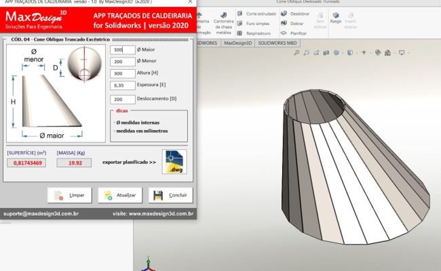Click the Limpar button
This screenshot has width=441, height=271.
(69, 195)
